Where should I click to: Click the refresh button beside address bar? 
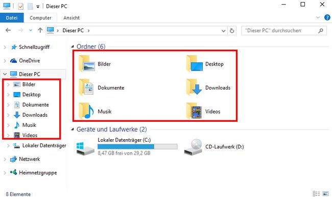[x=232, y=31]
